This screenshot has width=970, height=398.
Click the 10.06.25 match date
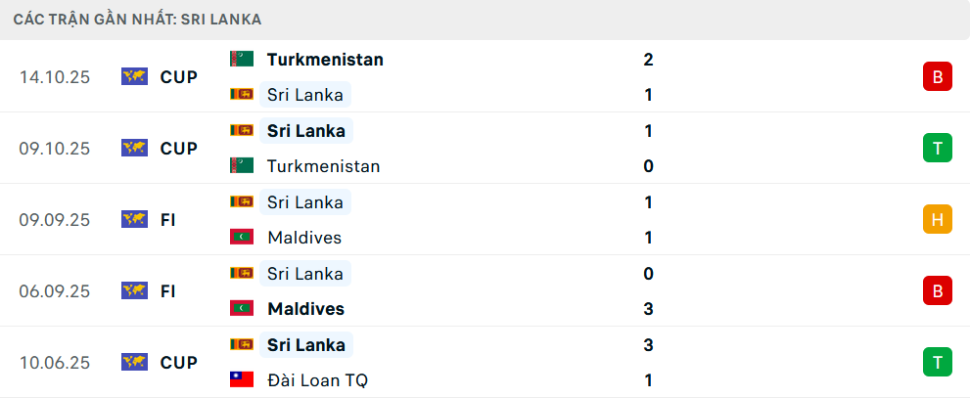coord(55,363)
